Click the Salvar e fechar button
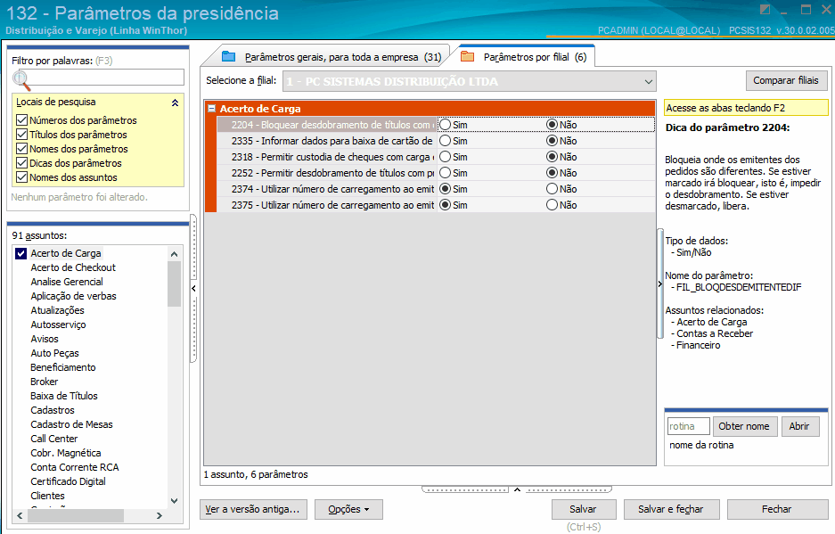Viewport: 835px width, 534px height. tap(670, 509)
